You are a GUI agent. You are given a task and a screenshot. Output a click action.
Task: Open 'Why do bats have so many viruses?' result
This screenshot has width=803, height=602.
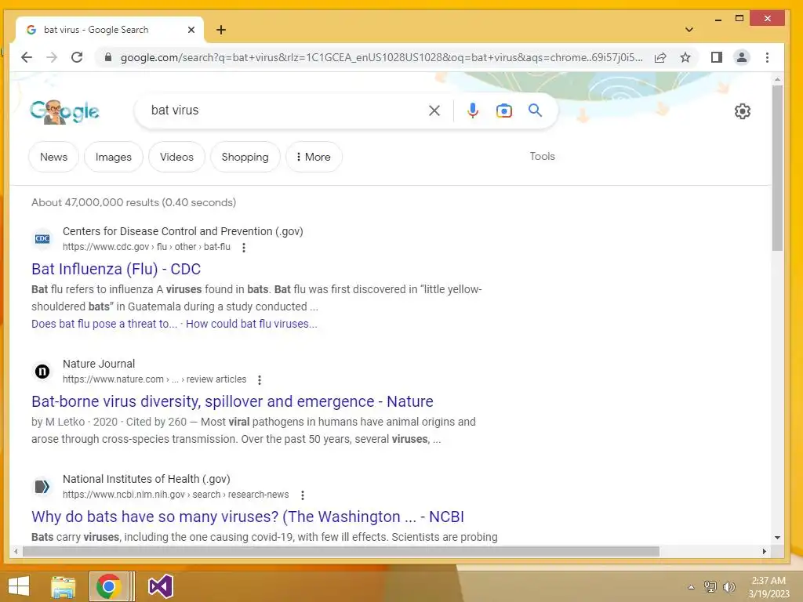point(248,517)
